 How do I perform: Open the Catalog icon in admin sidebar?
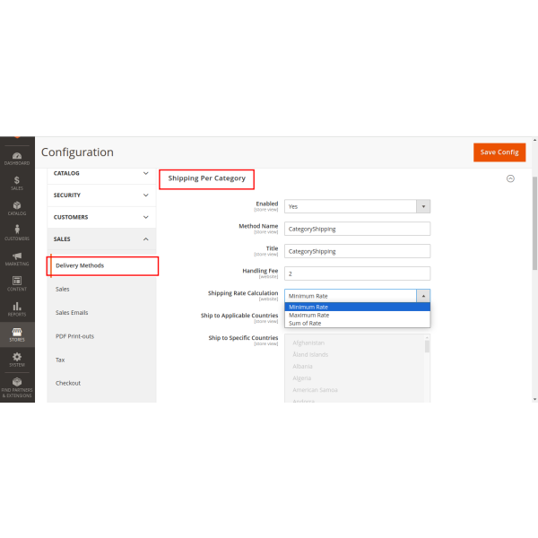click(x=17, y=207)
